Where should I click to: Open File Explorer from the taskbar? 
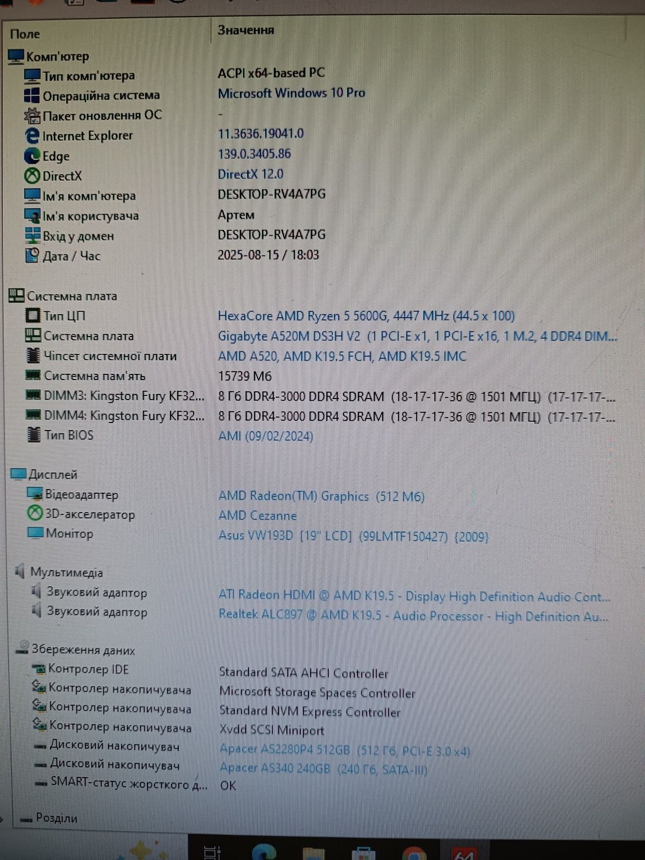point(314,853)
